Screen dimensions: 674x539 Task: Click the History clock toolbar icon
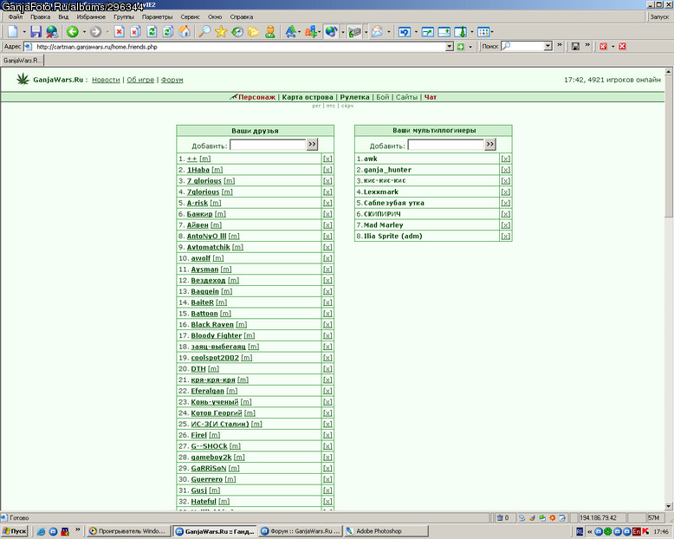pos(237,32)
